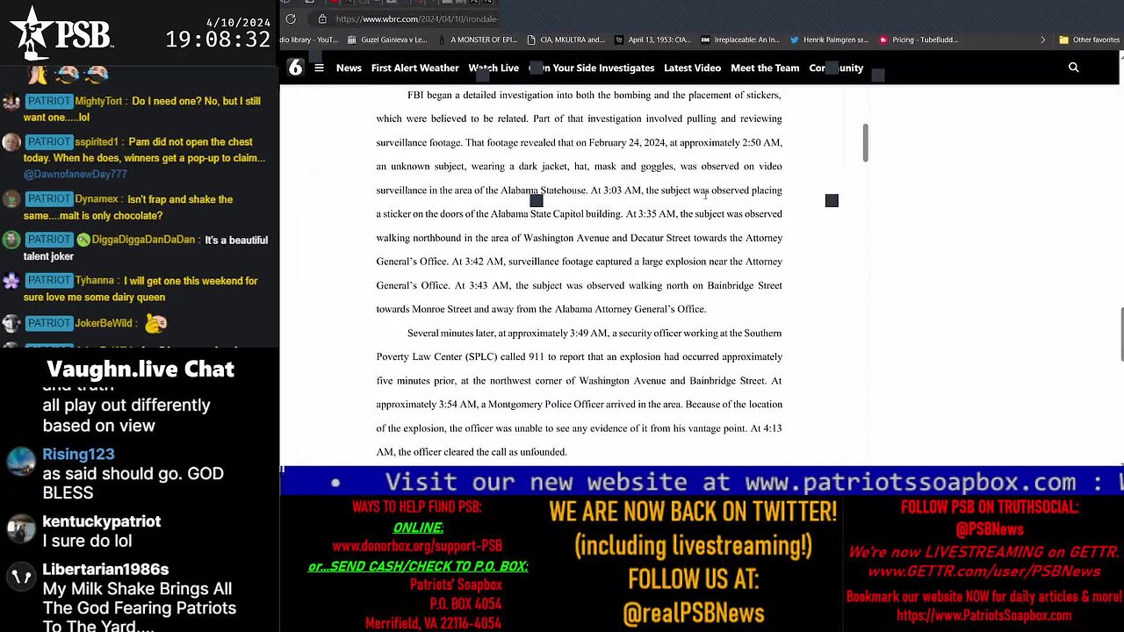Click the @realPSBNews Twitter handle
The image size is (1124, 632).
click(693, 614)
